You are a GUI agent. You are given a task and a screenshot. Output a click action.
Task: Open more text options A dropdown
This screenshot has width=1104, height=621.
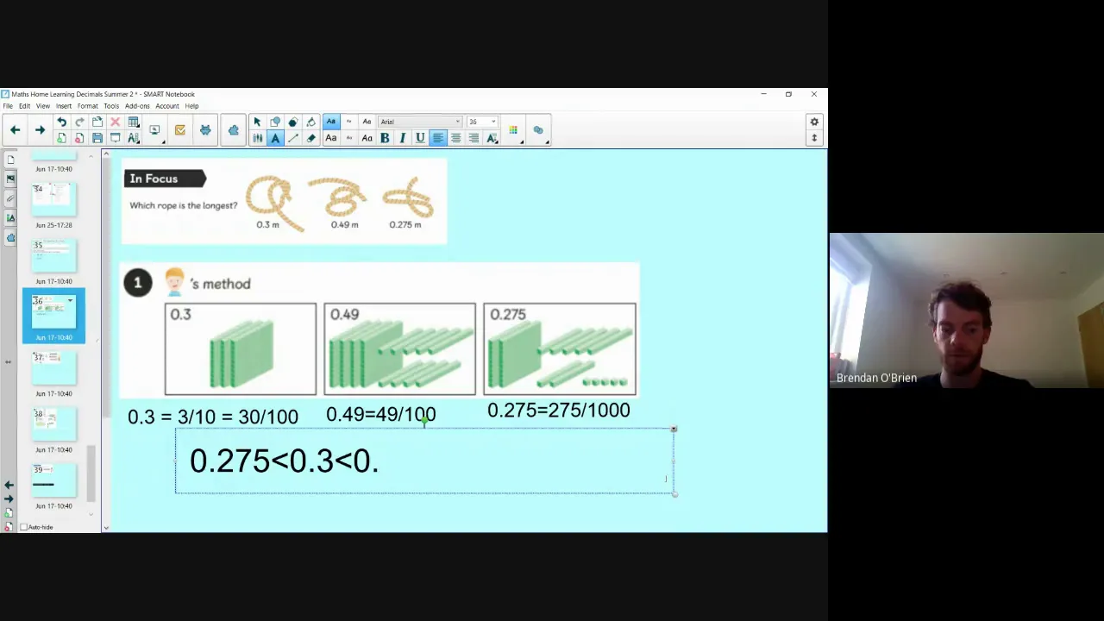click(x=492, y=138)
